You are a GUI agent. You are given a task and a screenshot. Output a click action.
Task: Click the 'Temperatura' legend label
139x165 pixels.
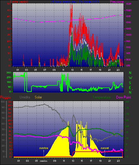coord(102,97)
